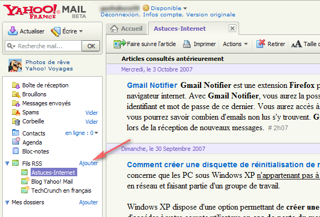320x217 pixels.
Task: Click the Faire suivre l'article icon
Action: (120, 44)
